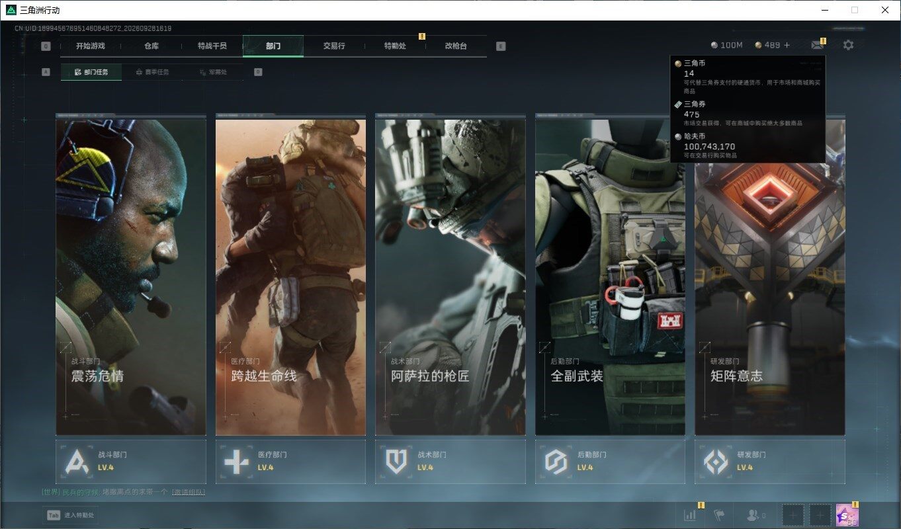Click the Q previous-tab key icon
The image size is (901, 529).
(46, 46)
